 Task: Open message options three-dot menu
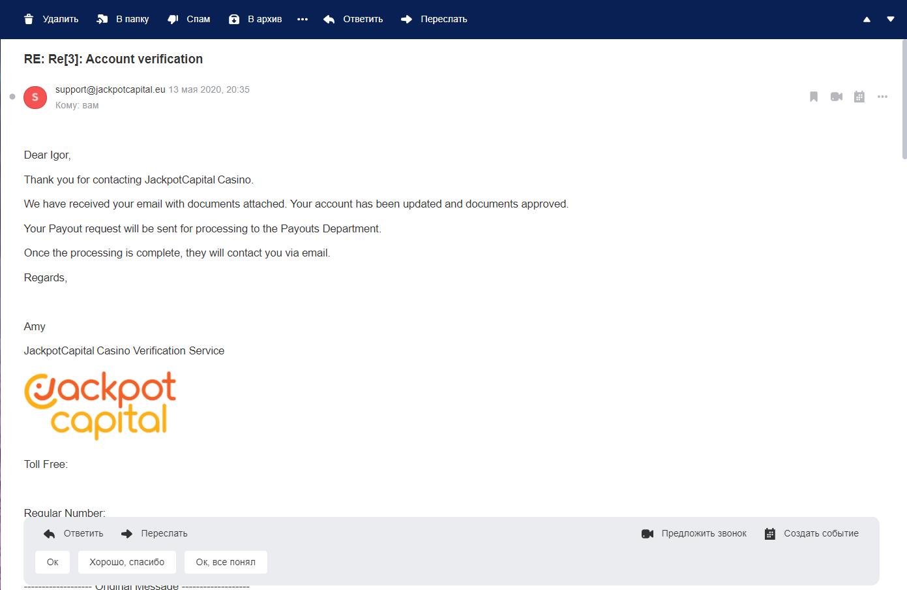pos(882,97)
